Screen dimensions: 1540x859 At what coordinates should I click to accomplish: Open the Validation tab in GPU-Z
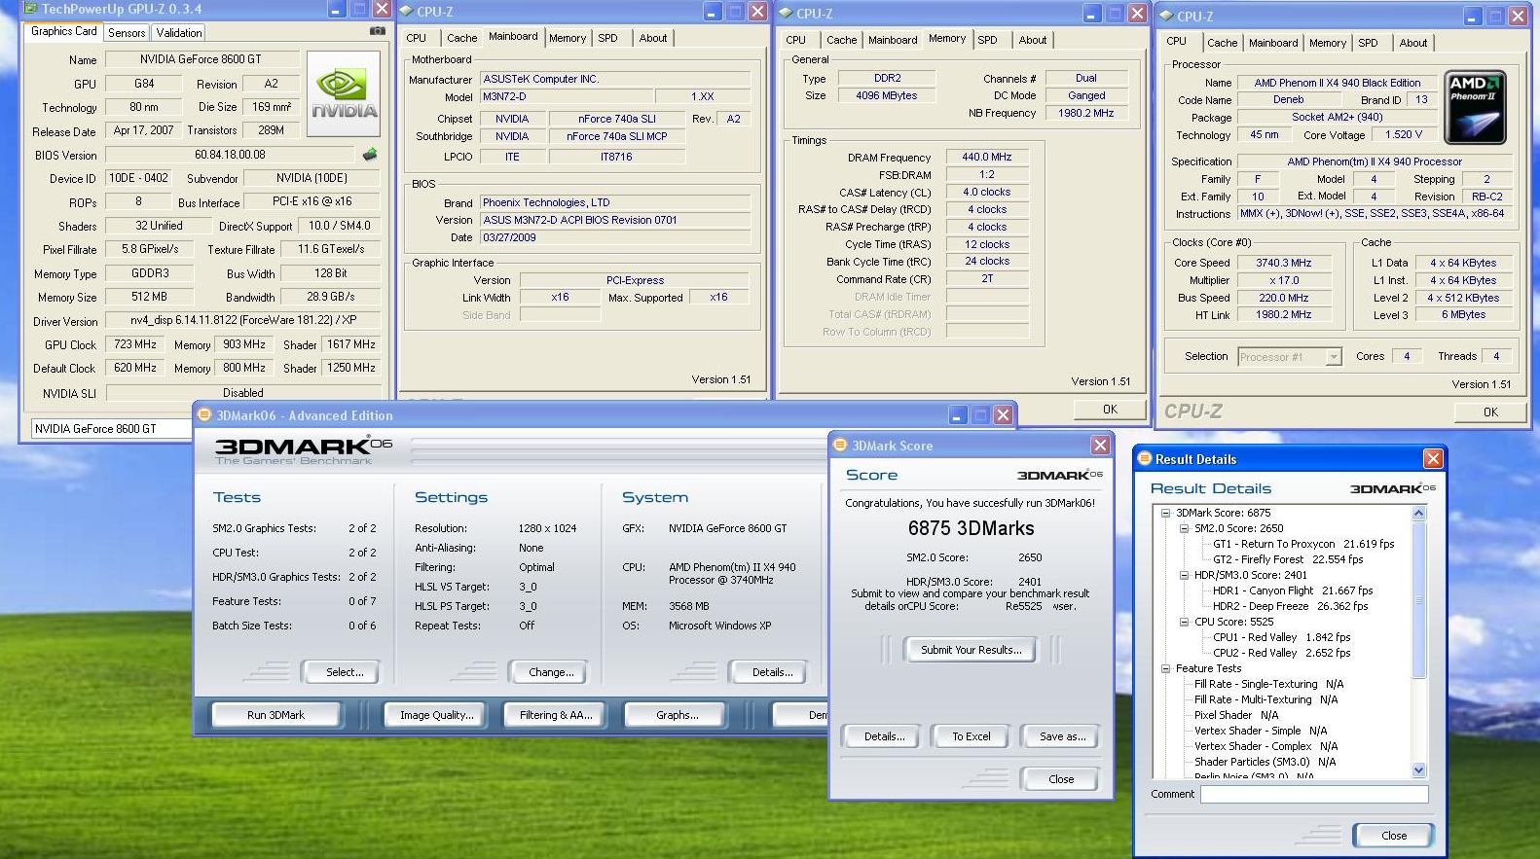click(179, 32)
